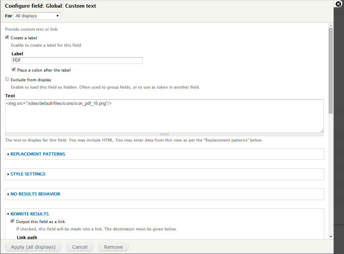Click the Rewrite Results disclosure triangle
344x254 pixels.
coord(8,214)
